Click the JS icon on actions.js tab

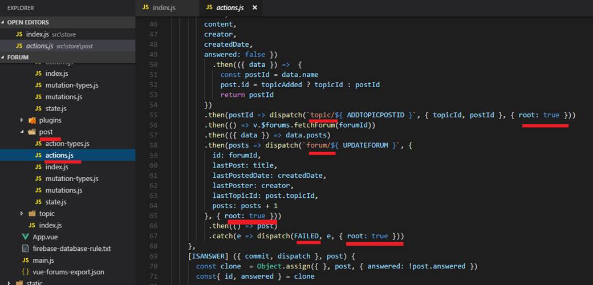(x=209, y=7)
